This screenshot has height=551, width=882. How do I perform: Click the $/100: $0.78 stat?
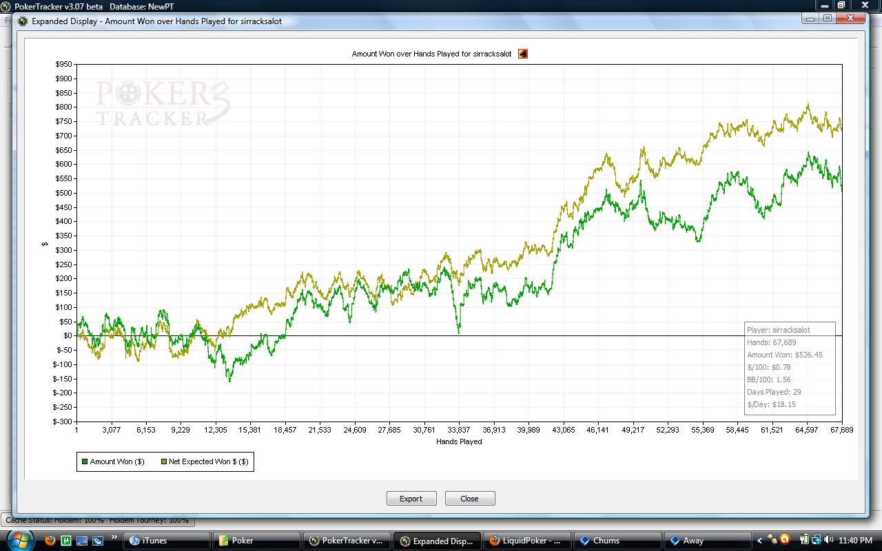769,367
